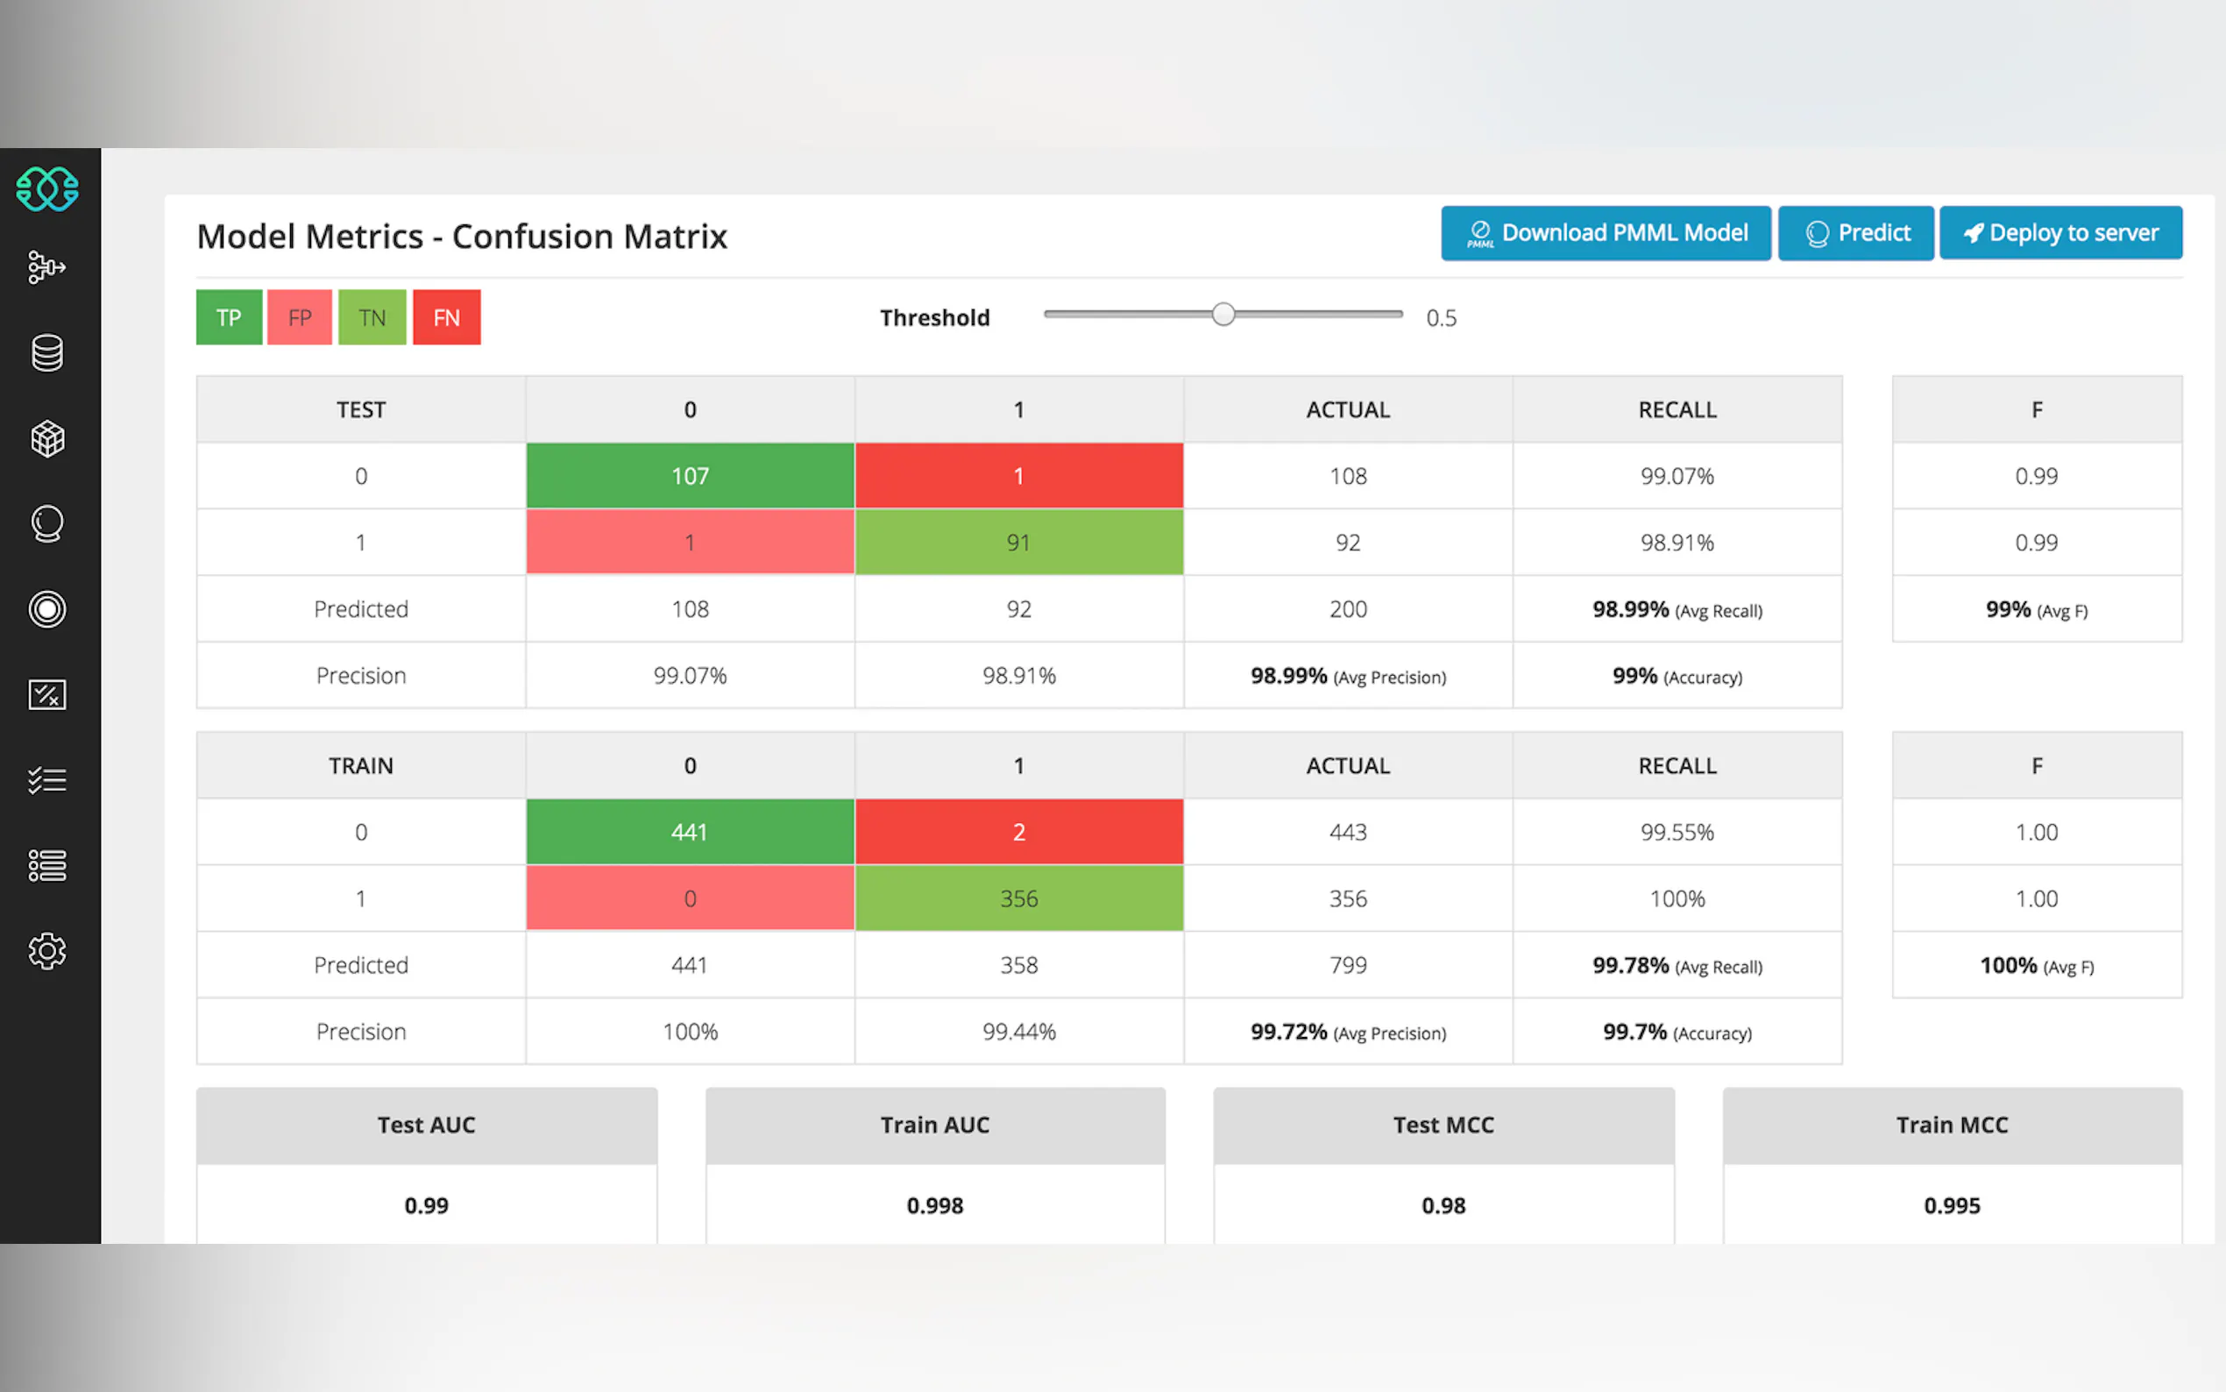The width and height of the screenshot is (2226, 1392).
Task: Open the check-and-cross validation sidebar icon
Action: 47,694
